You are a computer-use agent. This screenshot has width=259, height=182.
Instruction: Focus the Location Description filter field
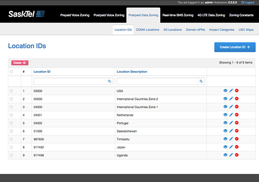point(157,81)
